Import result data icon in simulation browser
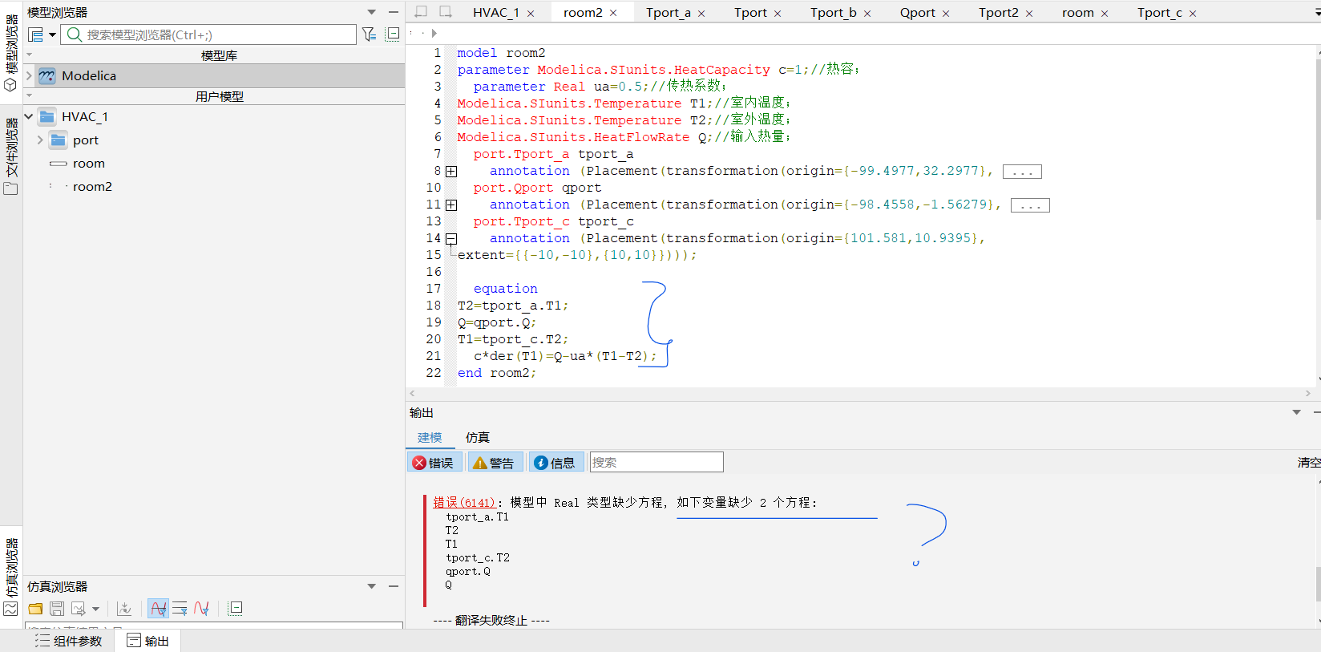The width and height of the screenshot is (1321, 652). [x=124, y=609]
